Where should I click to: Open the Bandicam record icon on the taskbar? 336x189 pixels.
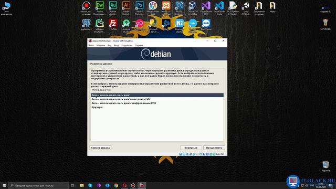click(133, 185)
